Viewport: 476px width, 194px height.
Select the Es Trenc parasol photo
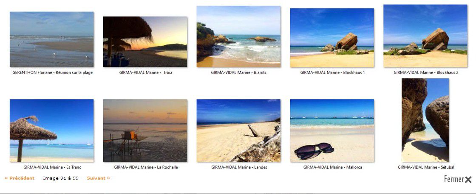point(51,130)
